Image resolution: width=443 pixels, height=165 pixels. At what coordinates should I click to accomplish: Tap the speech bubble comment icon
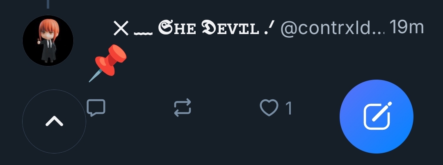[96, 108]
